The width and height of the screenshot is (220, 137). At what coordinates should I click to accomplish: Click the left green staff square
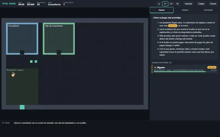pyautogui.click(x=31, y=62)
